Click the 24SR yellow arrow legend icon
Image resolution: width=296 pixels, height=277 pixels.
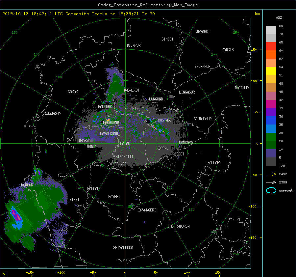click(x=271, y=174)
